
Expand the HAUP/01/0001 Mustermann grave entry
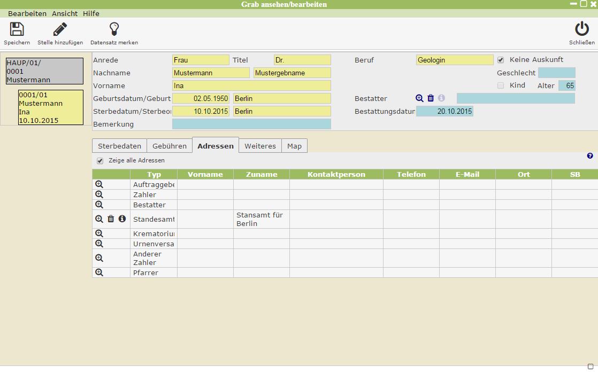44,71
